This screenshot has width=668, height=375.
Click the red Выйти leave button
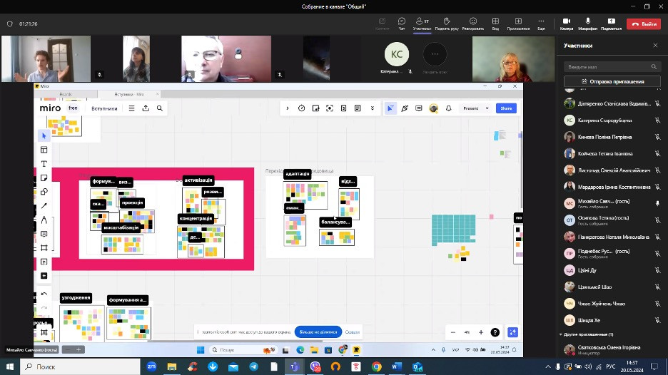point(644,24)
